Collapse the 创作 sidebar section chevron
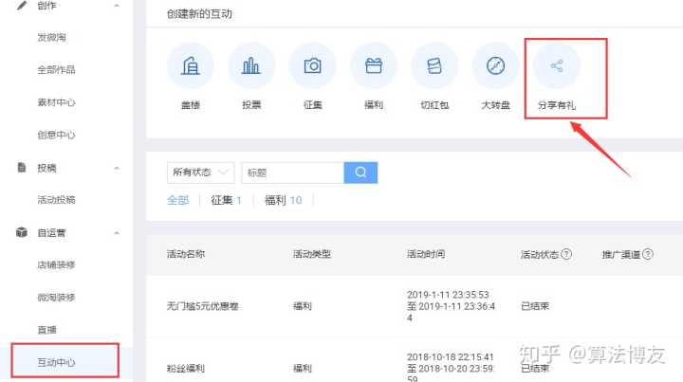The height and width of the screenshot is (382, 683). tap(117, 6)
